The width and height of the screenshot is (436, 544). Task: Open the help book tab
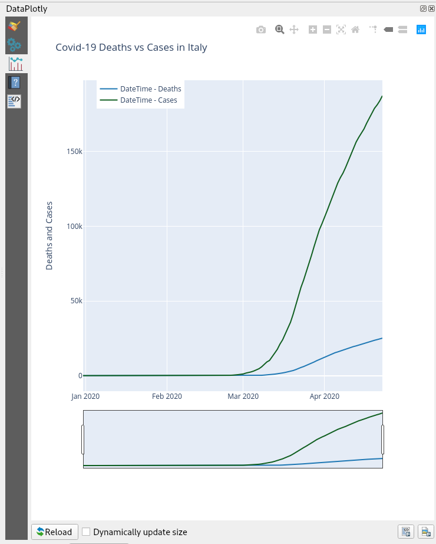coord(15,83)
